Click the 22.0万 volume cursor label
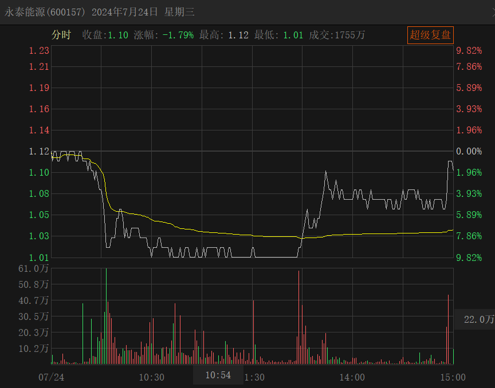Viewport: 495px width, 388px height. point(478,319)
